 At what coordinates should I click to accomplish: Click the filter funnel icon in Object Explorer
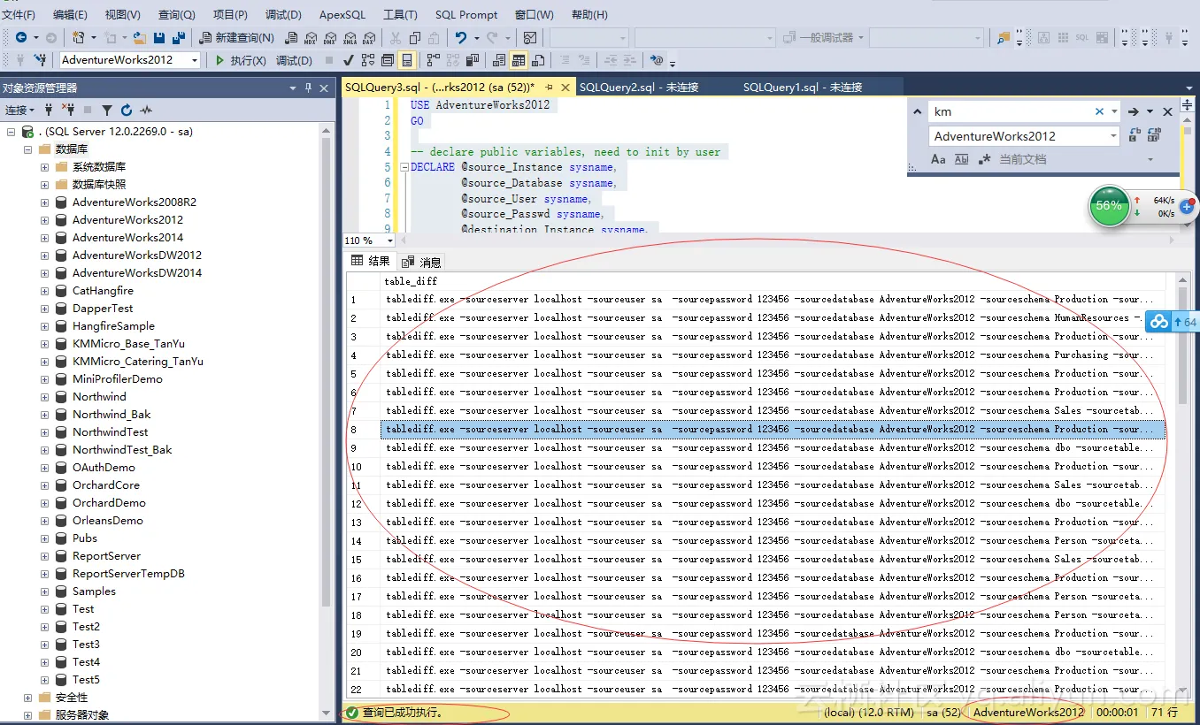pos(107,110)
